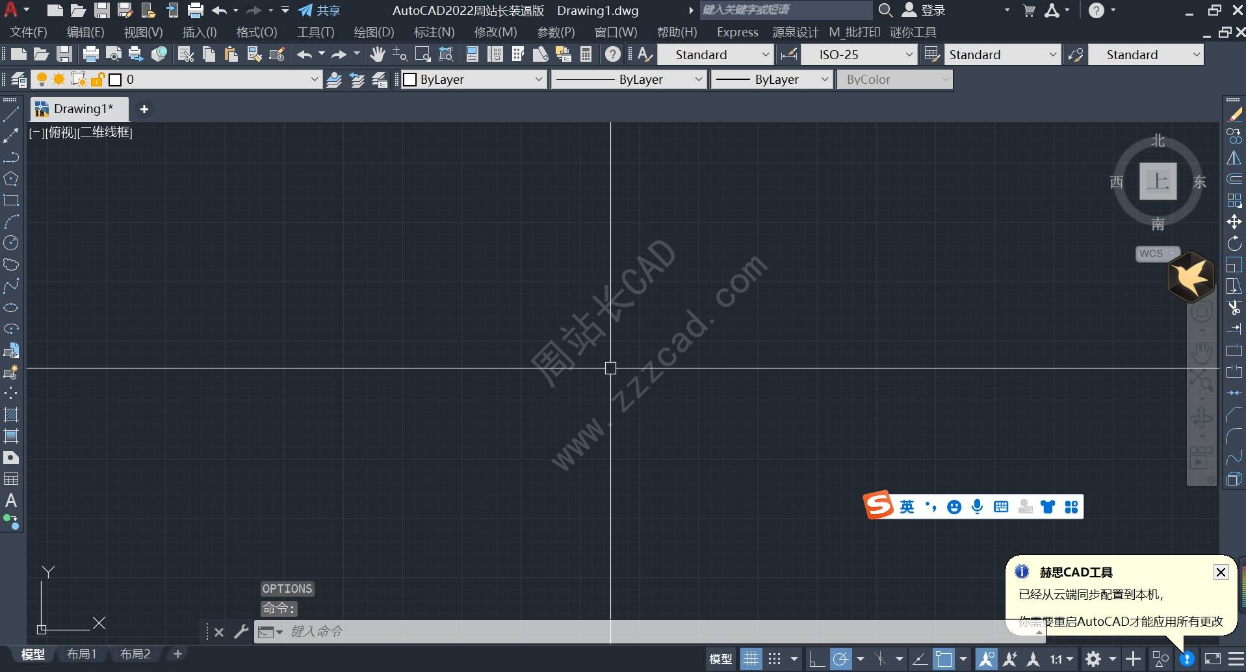
Task: Select the Circle drawing tool
Action: 11,243
